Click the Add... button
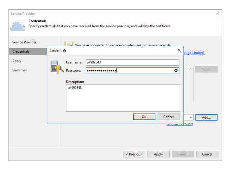This screenshot has width=236, height=171. [x=206, y=117]
